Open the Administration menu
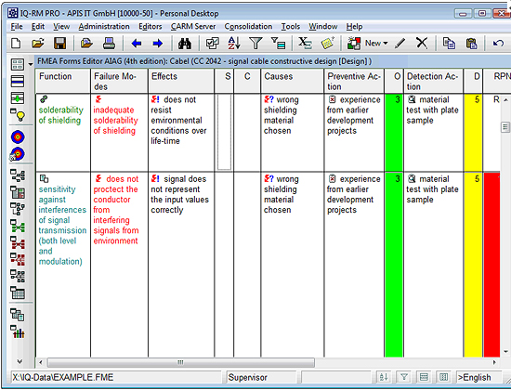The image size is (511, 390). point(104,26)
